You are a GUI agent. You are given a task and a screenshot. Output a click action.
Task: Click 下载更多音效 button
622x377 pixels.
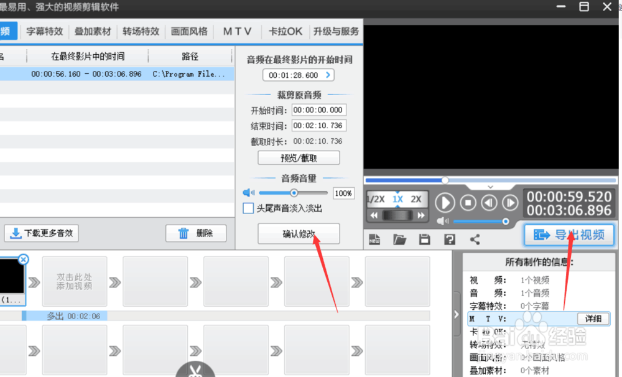pos(42,233)
